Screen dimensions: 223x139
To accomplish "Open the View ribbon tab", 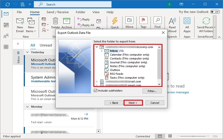I will tap(96, 12).
